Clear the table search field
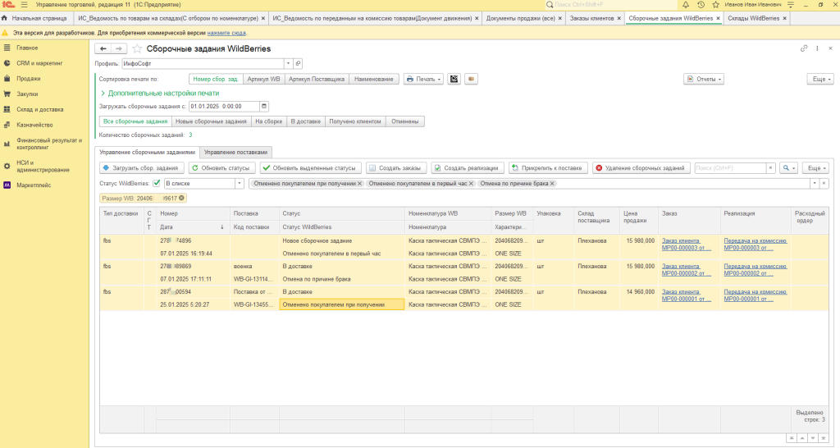Image resolution: width=840 pixels, height=448 pixels. [770, 167]
